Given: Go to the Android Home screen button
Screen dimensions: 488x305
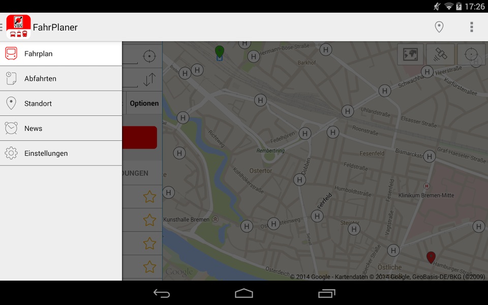Looking at the screenshot, I should (244, 293).
